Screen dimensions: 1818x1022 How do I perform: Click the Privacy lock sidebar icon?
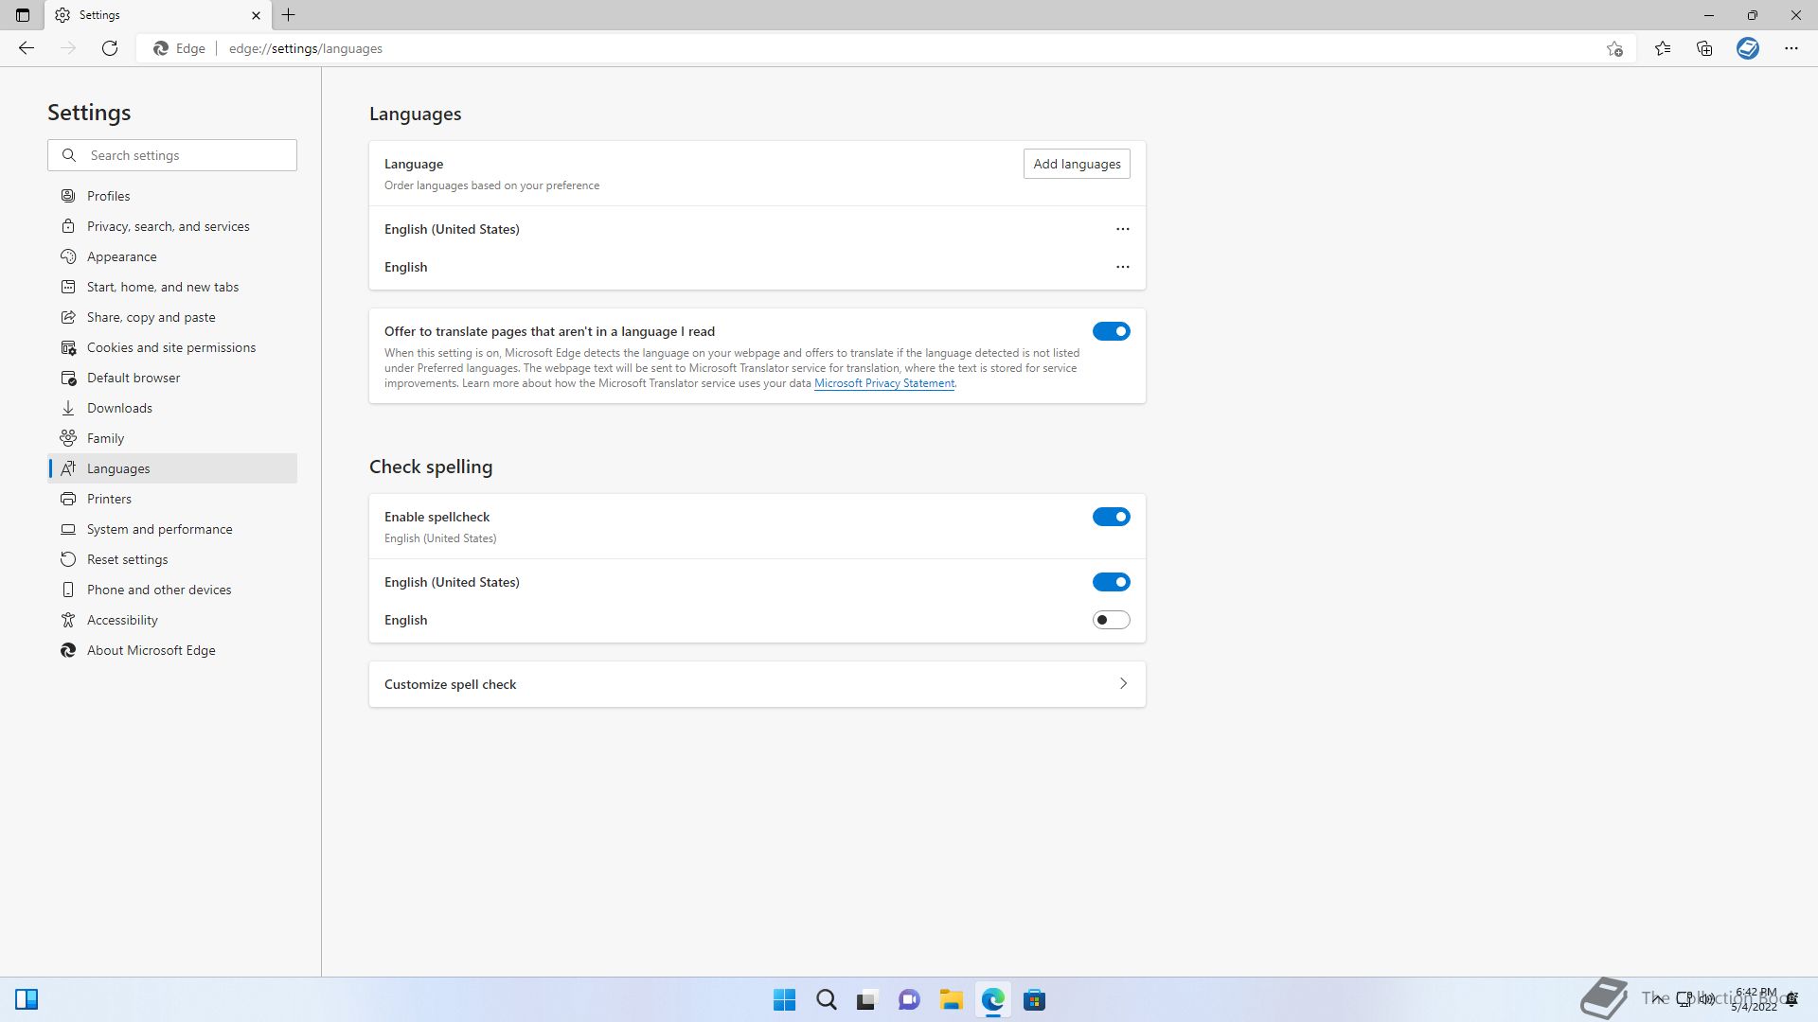click(x=68, y=226)
